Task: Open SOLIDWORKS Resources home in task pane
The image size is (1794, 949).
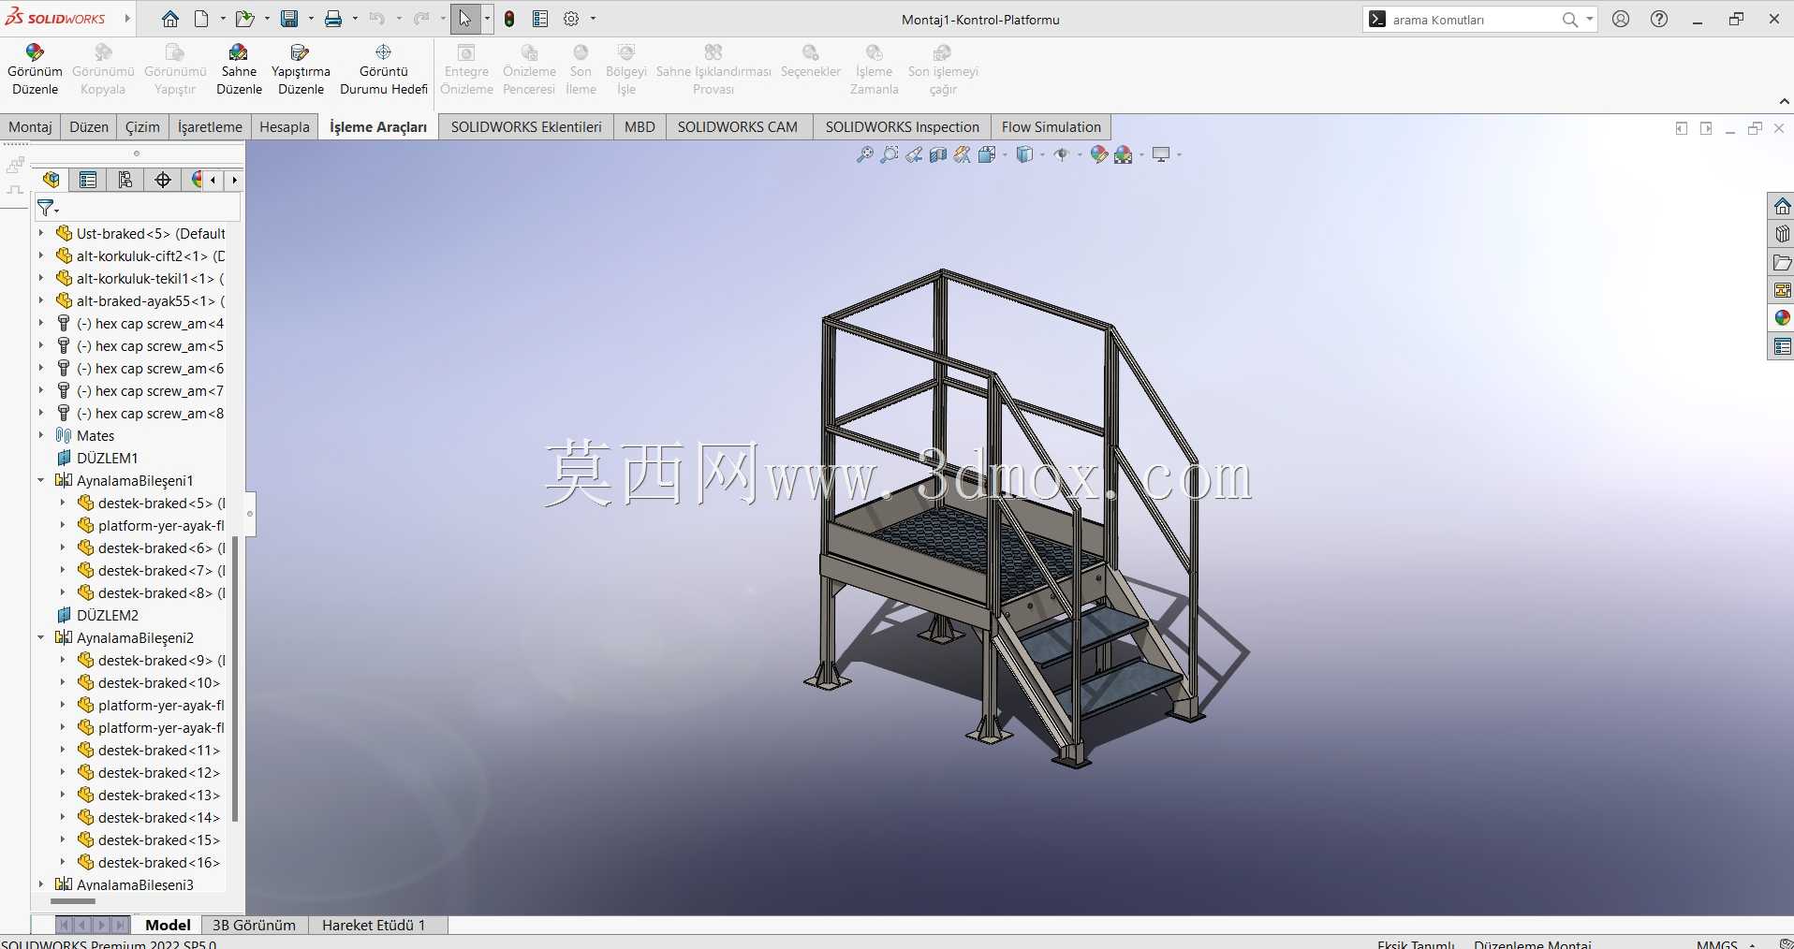Action: click(1782, 206)
